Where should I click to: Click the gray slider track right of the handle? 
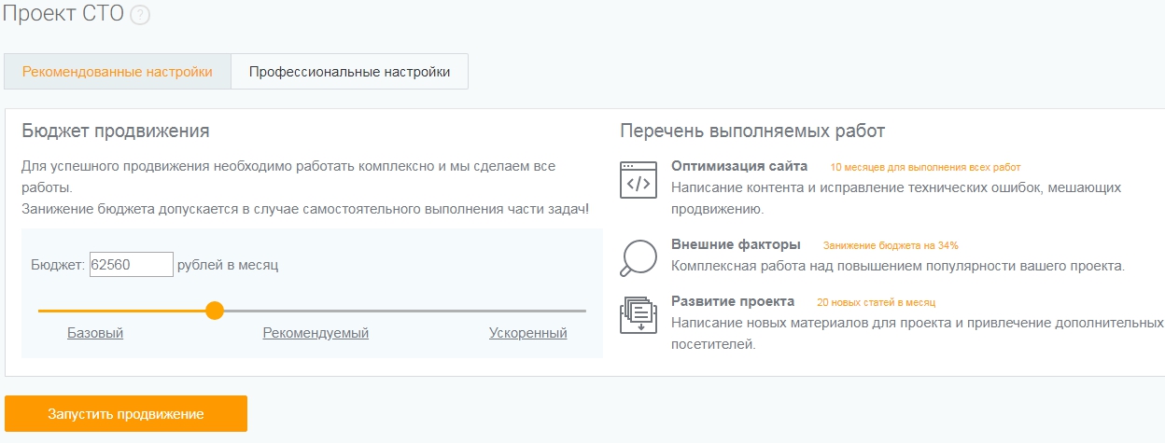[401, 311]
